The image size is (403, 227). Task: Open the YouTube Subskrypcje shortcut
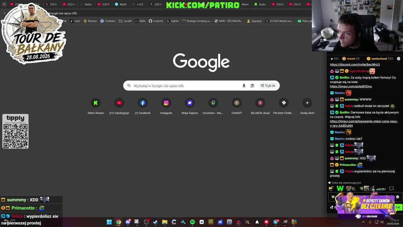coord(119,107)
